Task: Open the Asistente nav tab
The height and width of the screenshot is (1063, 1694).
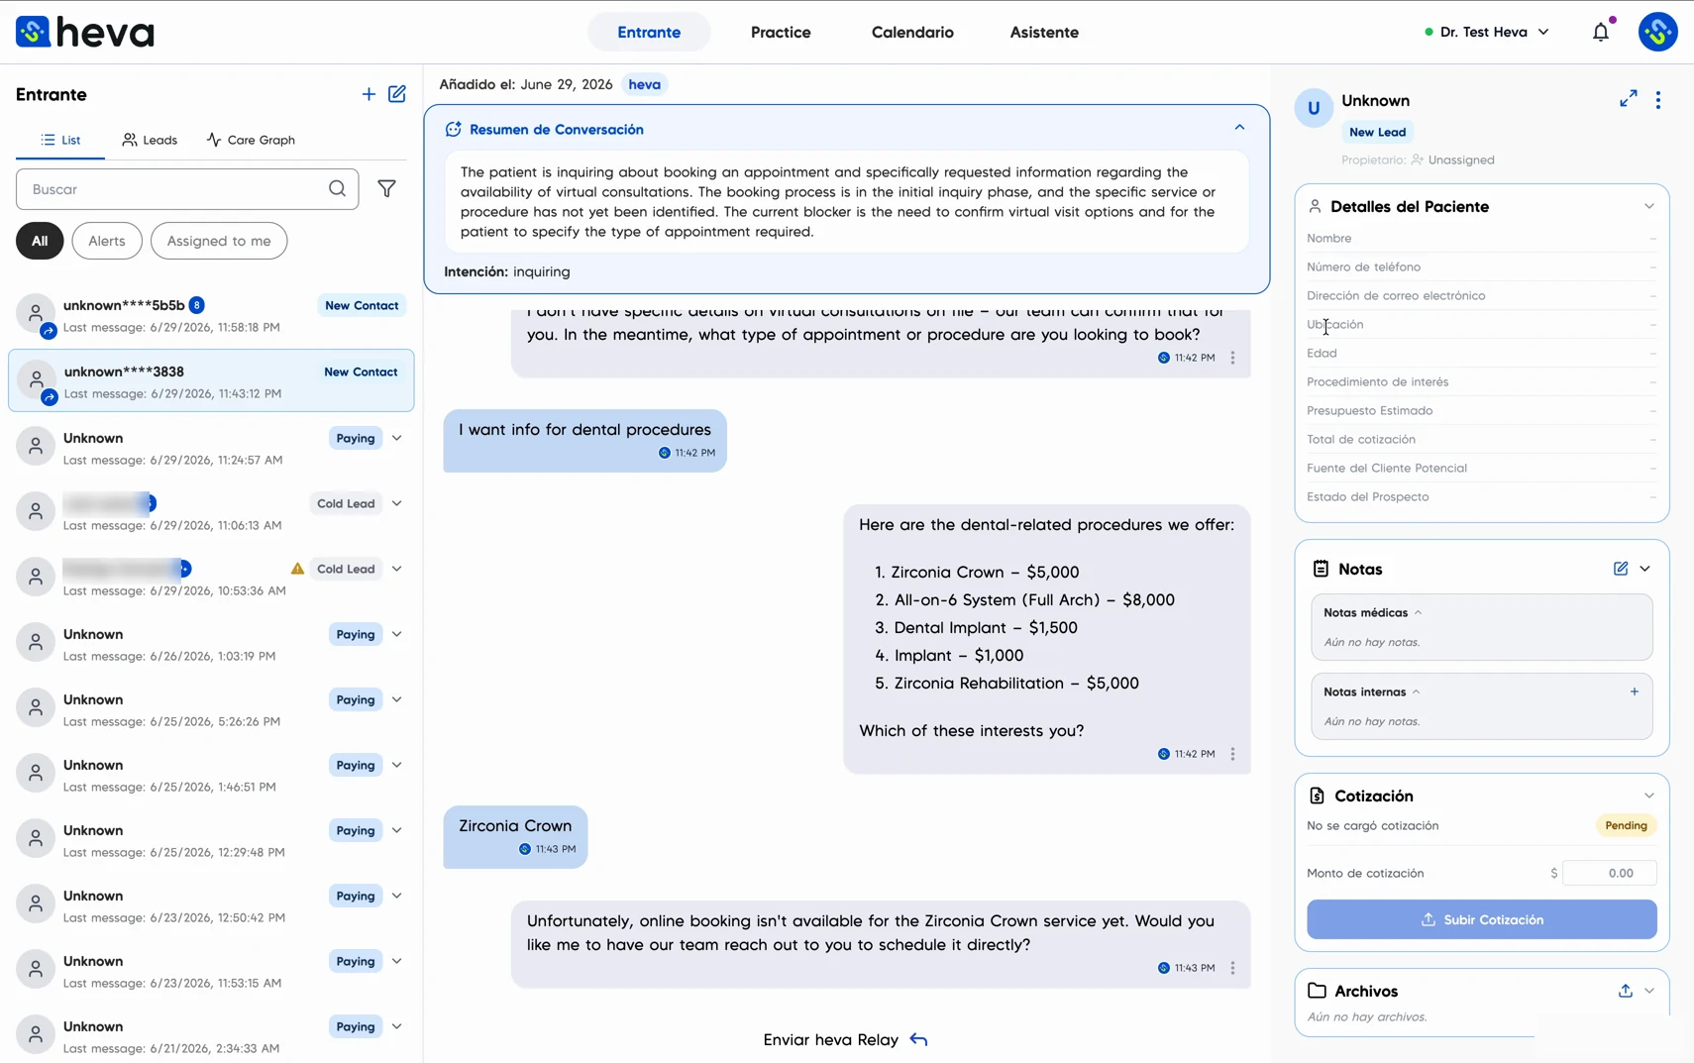Action: tap(1044, 32)
